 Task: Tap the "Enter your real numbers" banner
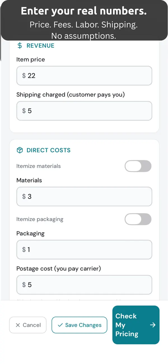(x=84, y=20)
